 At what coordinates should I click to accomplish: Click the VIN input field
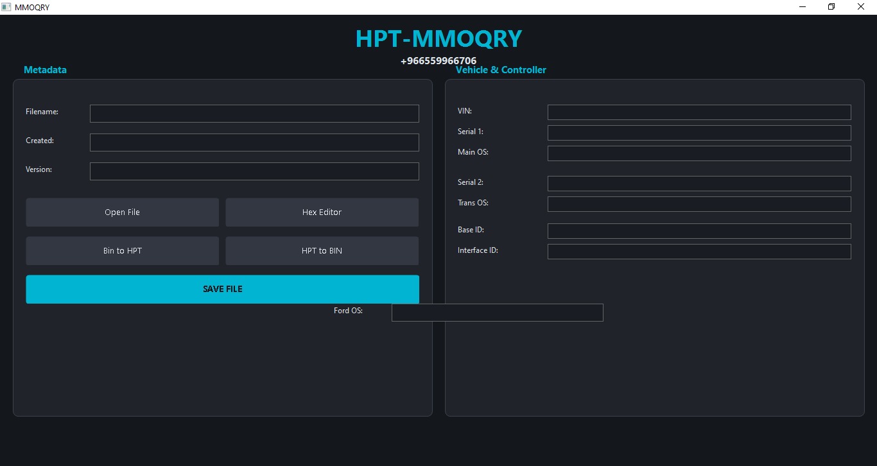tap(699, 112)
